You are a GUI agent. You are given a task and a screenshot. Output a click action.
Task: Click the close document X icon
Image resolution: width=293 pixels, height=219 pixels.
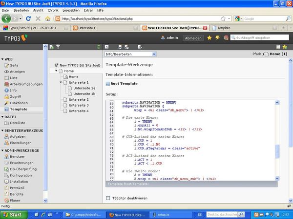click(106, 47)
